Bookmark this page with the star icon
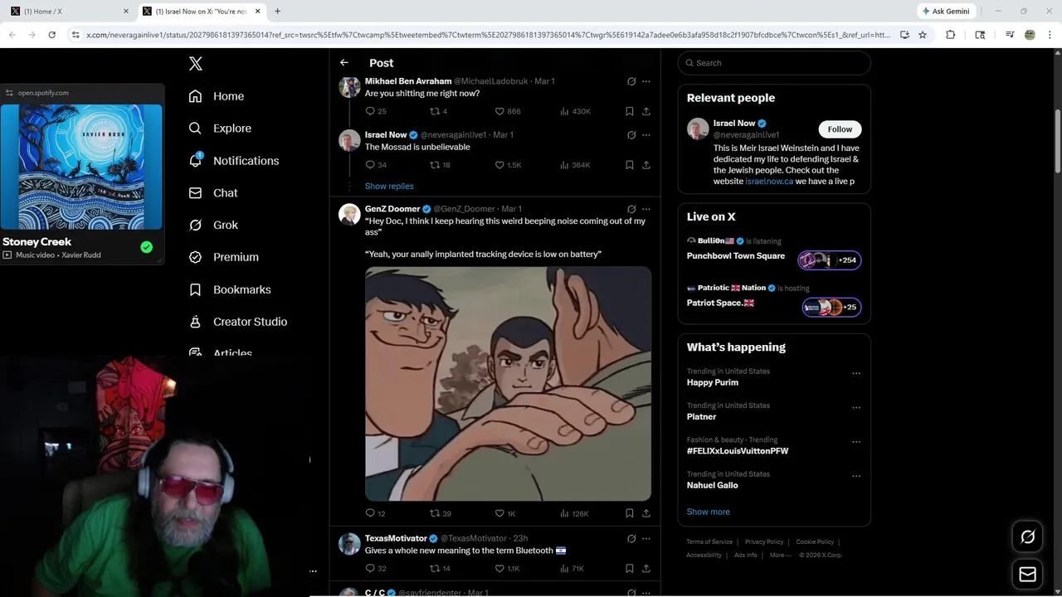 pyautogui.click(x=923, y=35)
